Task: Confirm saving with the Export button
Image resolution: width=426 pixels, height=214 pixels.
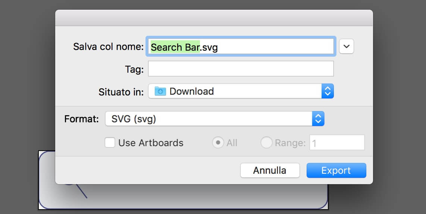Action: pos(336,170)
